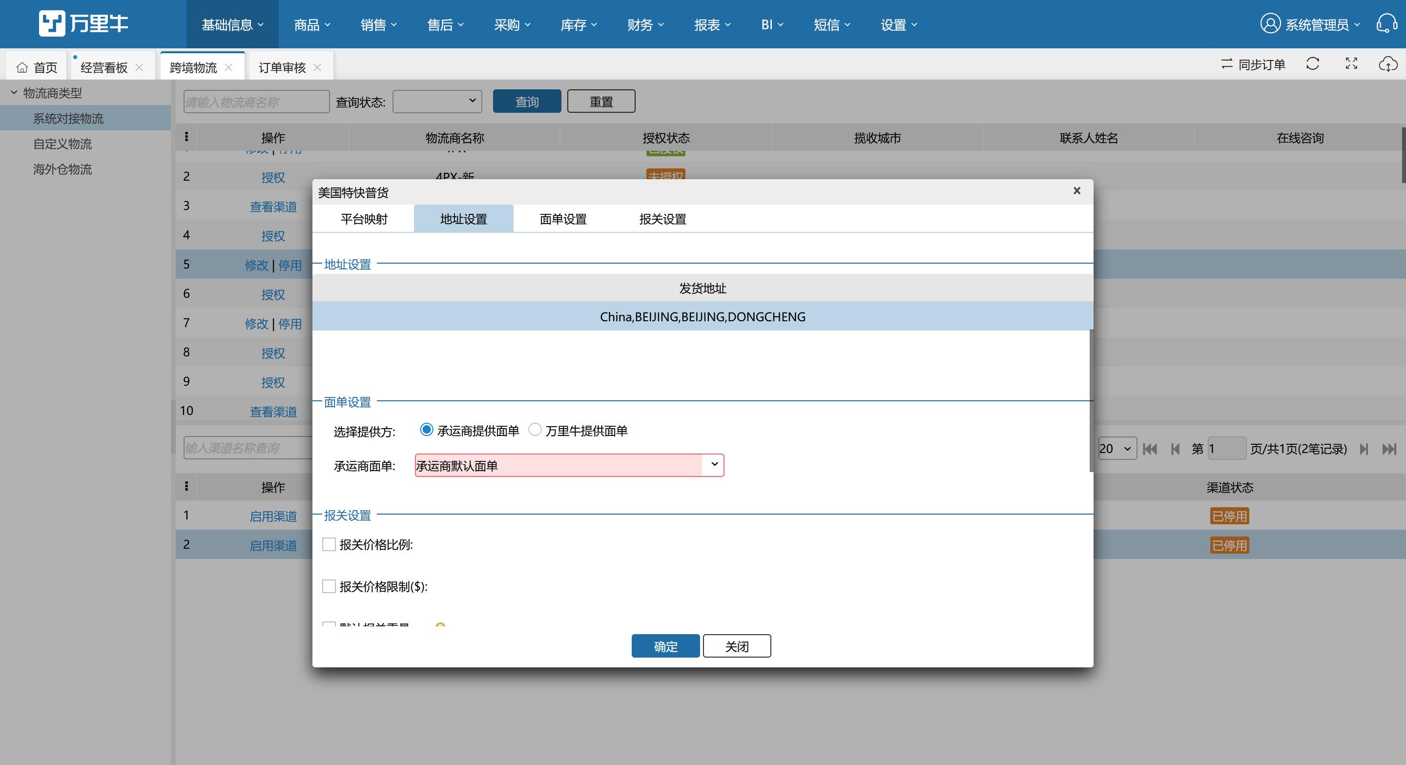The width and height of the screenshot is (1406, 765).
Task: Open BI menu
Action: (772, 24)
